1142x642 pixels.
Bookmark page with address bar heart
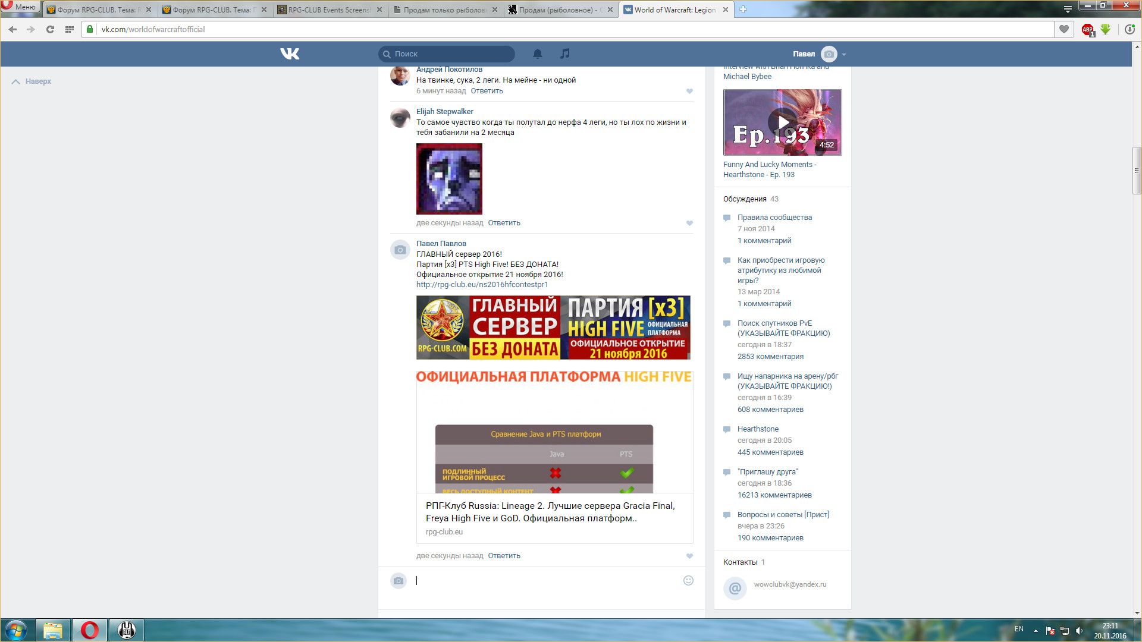tap(1063, 29)
